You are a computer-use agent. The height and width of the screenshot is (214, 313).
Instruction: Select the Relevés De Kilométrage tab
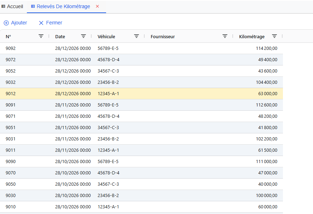tap(63, 6)
